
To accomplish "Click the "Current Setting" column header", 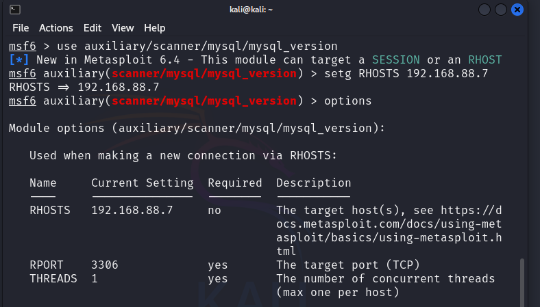I will [143, 183].
